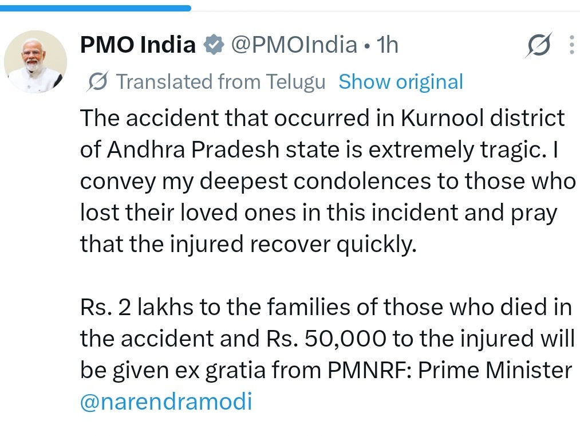Image resolution: width=580 pixels, height=436 pixels.
Task: Open PMO India profile picture
Action: click(35, 61)
